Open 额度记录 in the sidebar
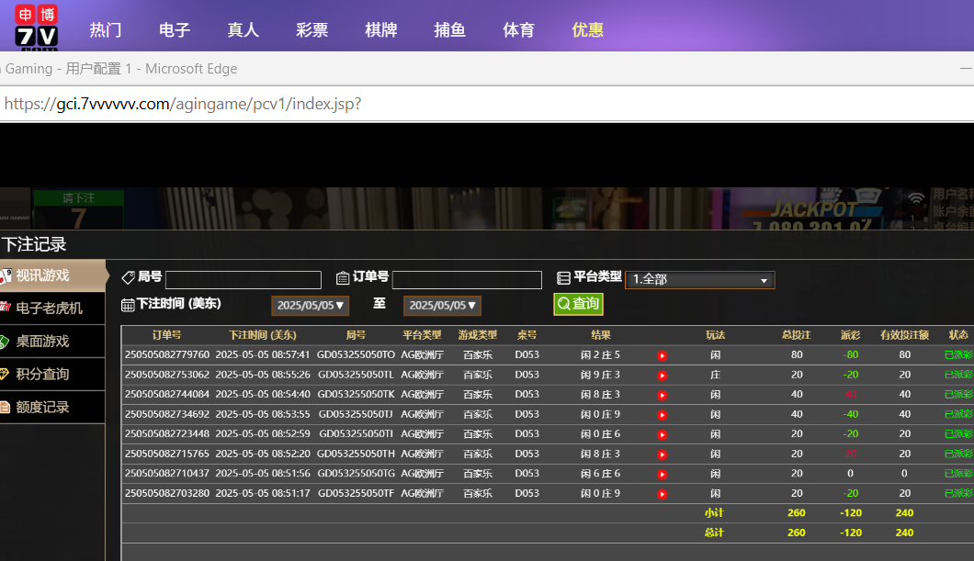 [42, 407]
